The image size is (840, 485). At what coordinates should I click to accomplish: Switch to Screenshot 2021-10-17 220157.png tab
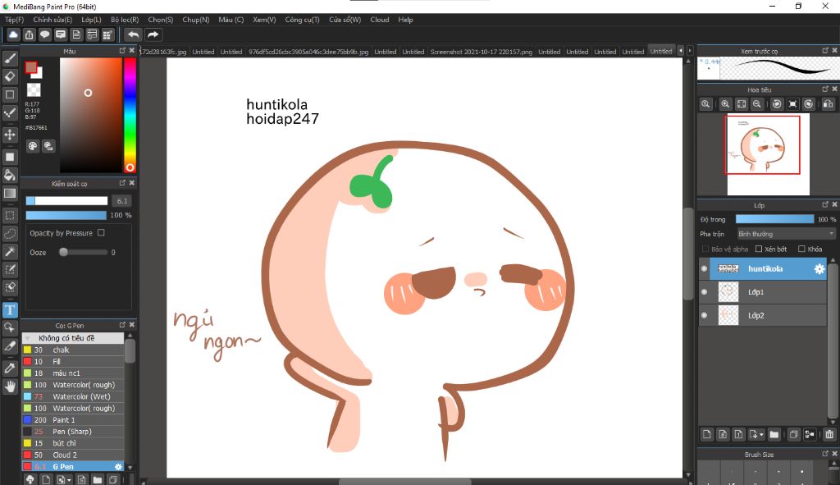click(x=481, y=52)
